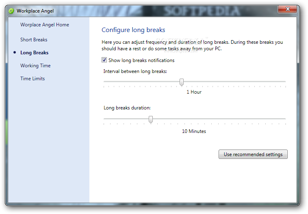Screen dimensions: 308x214
Task: Select Long Breaks in the sidebar
Action: 35,53
